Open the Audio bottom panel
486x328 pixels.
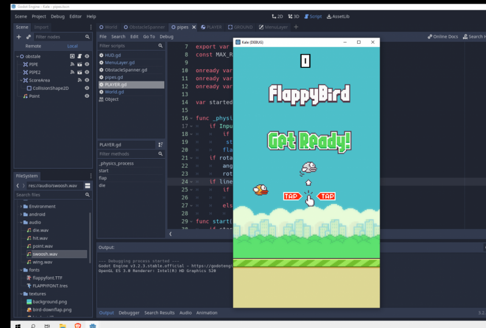(x=186, y=313)
